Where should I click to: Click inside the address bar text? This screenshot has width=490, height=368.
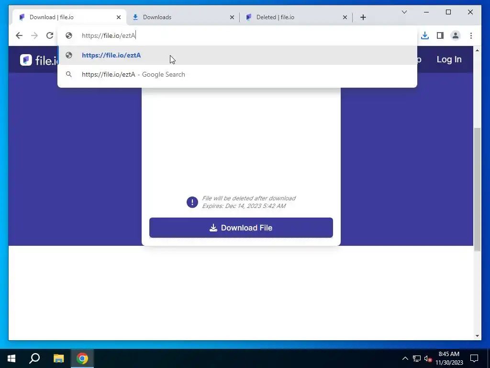click(x=109, y=35)
